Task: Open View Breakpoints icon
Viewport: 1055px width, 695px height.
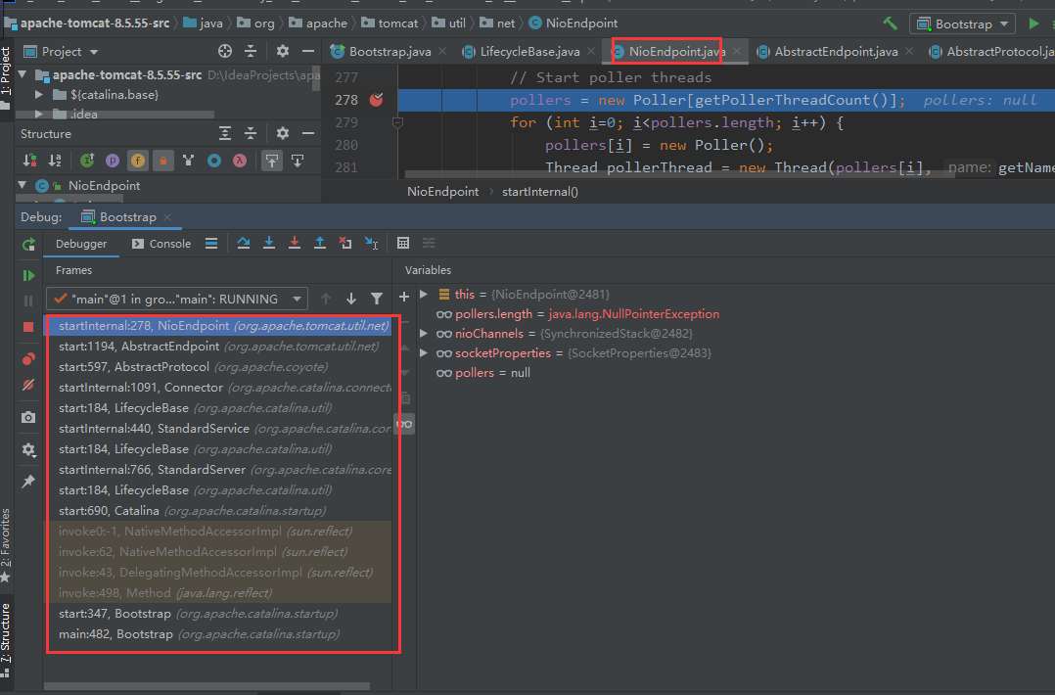Action: tap(28, 358)
